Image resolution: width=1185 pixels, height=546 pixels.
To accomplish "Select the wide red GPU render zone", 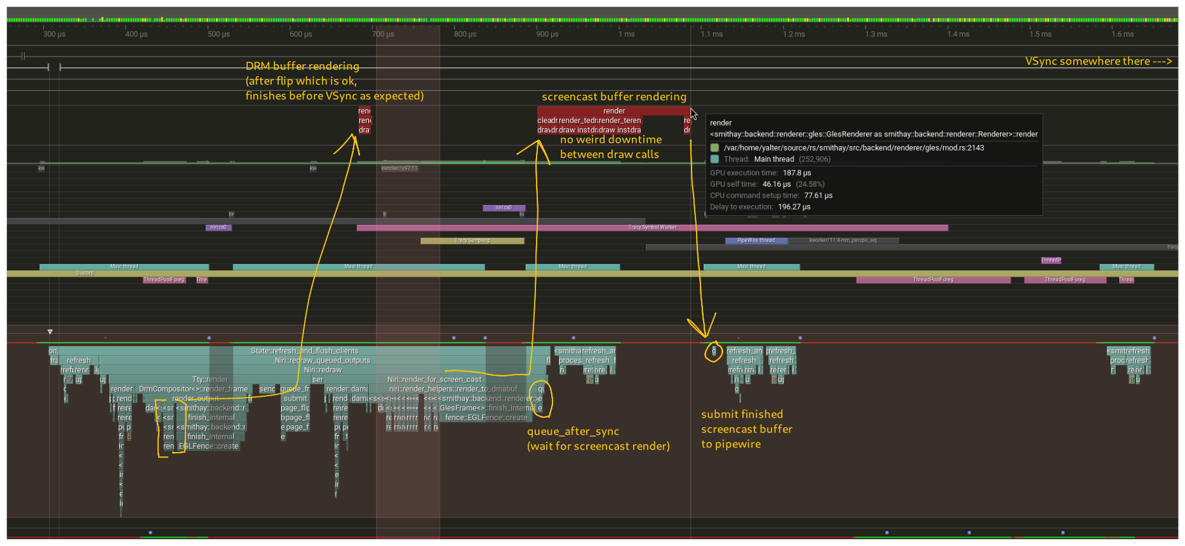I will click(x=613, y=111).
